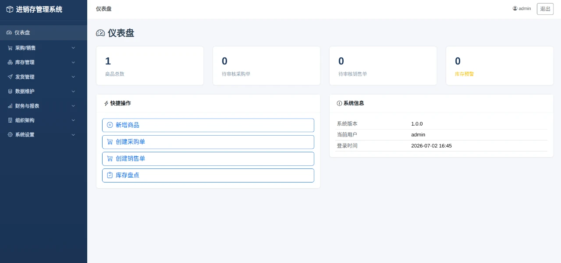Open the 系统设置 menu label
The width and height of the screenshot is (561, 263).
[25, 134]
